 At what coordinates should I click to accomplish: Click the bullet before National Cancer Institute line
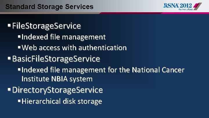coord(19,69)
